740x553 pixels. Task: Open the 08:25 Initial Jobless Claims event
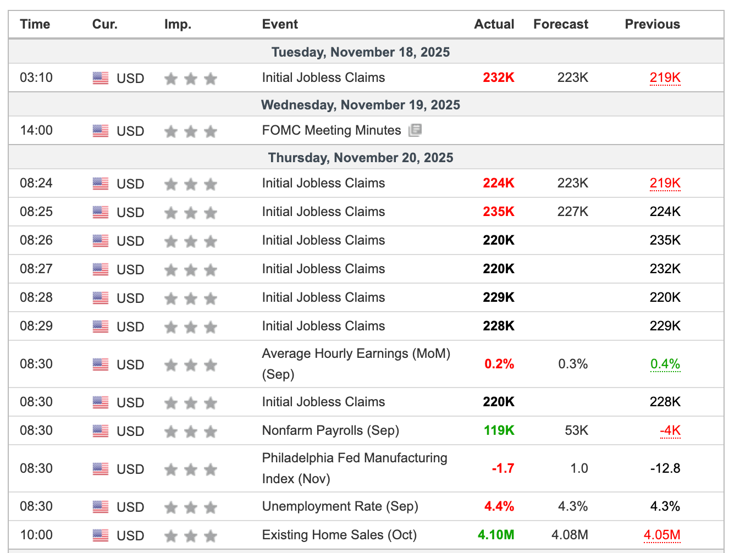point(323,212)
